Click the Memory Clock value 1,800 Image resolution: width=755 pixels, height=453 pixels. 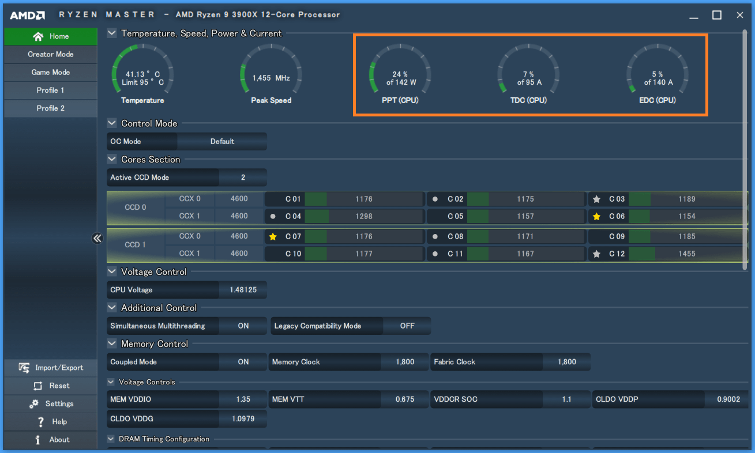pyautogui.click(x=405, y=362)
